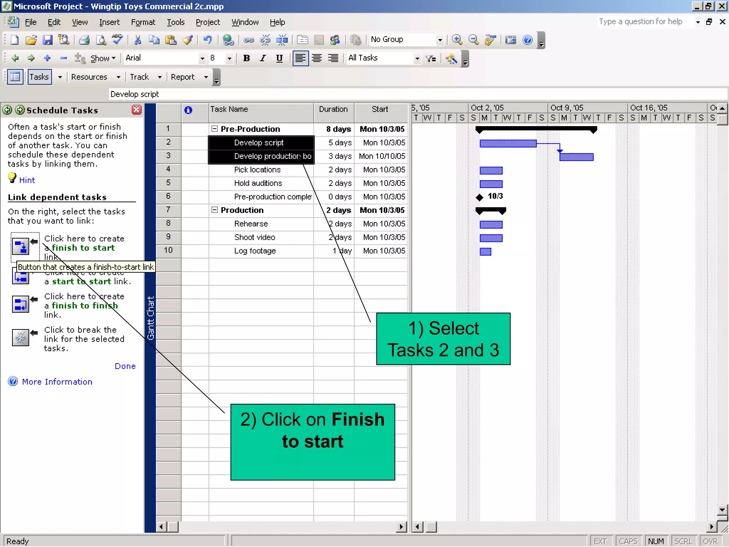
Task: Open the Edit menu
Action: [54, 22]
